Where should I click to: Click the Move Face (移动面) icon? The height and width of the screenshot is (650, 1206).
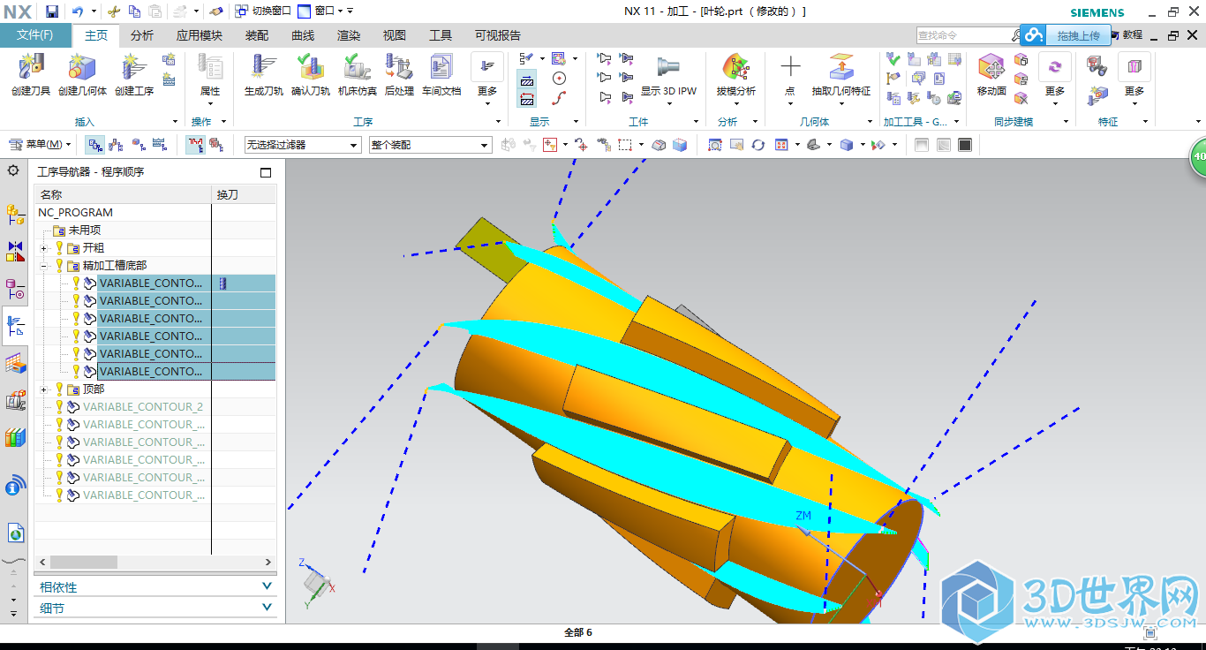991,67
